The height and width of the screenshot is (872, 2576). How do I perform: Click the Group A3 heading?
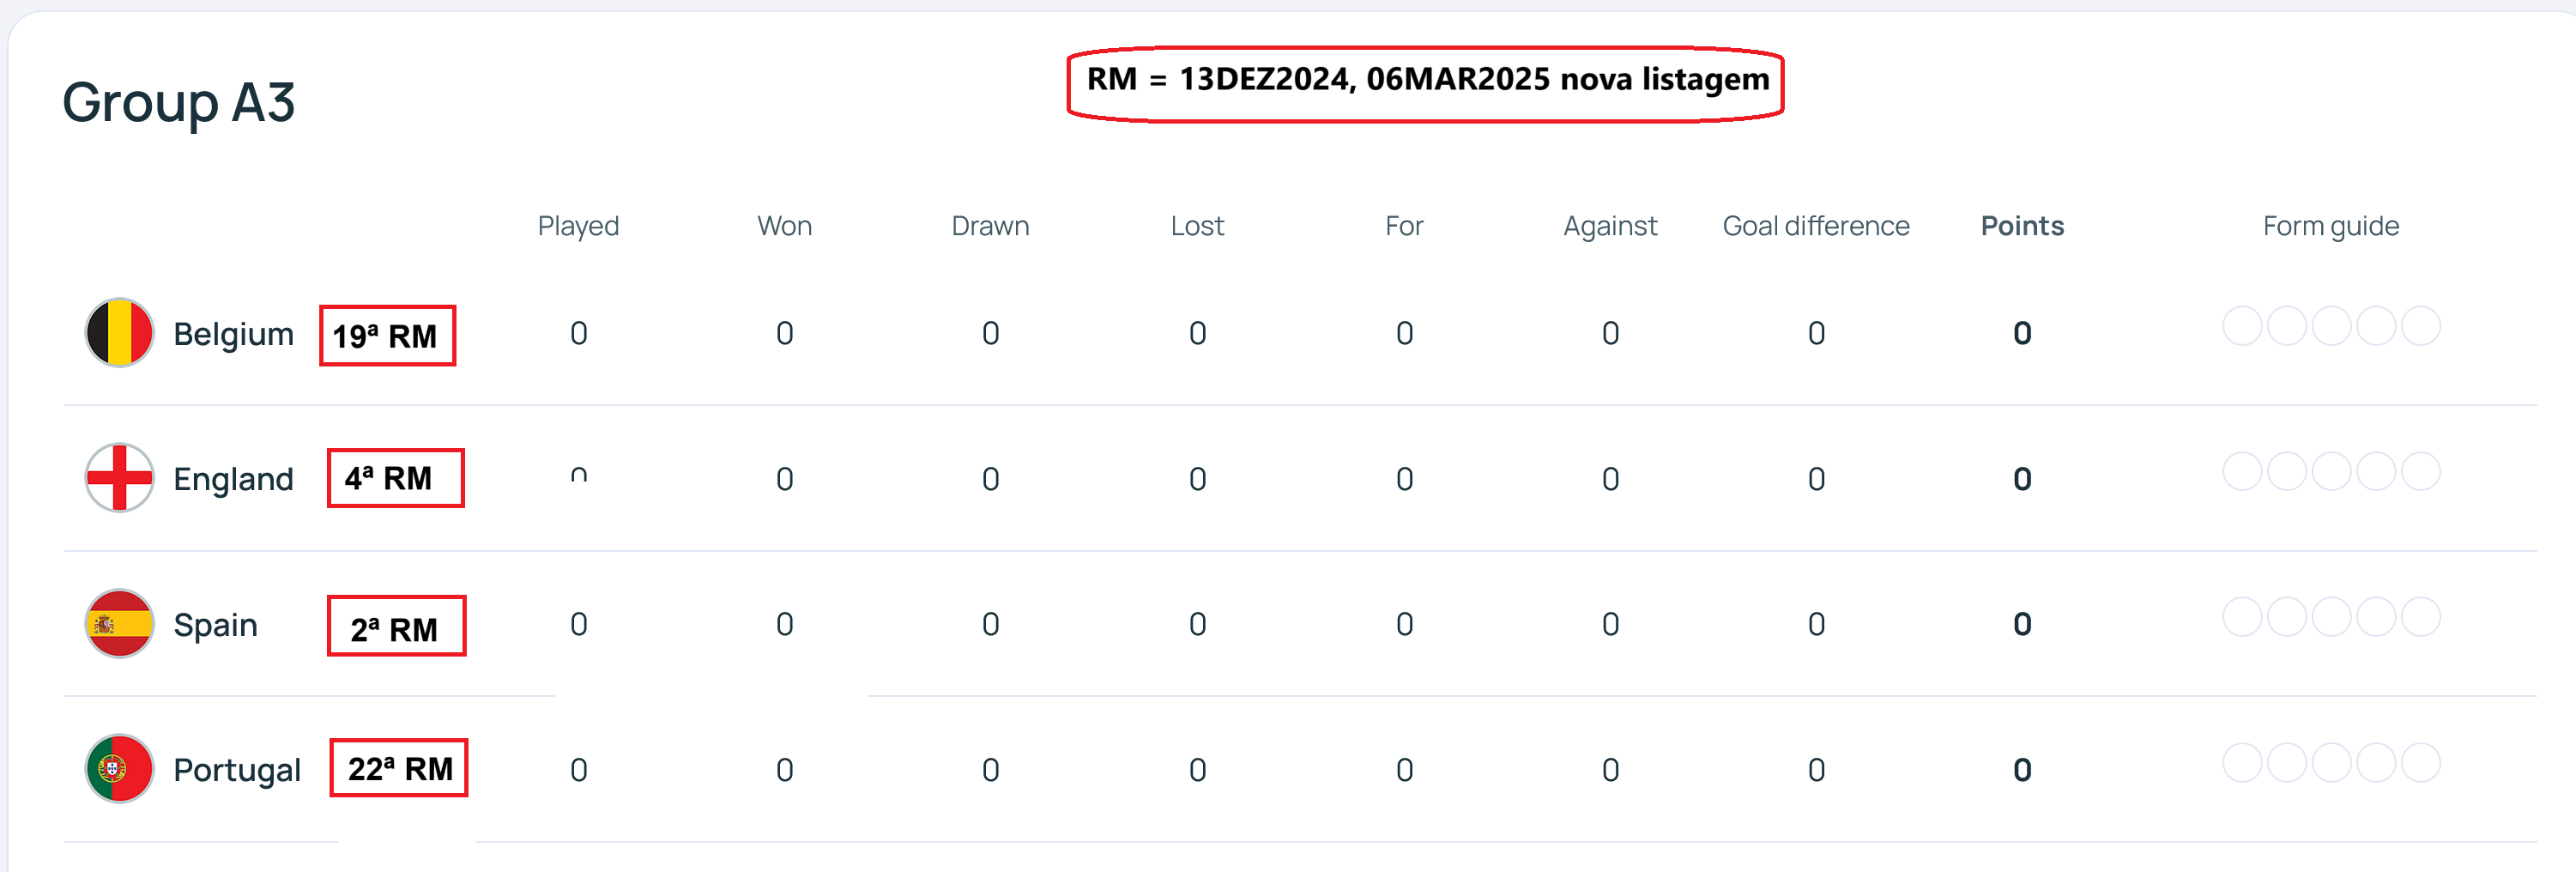pos(179,102)
